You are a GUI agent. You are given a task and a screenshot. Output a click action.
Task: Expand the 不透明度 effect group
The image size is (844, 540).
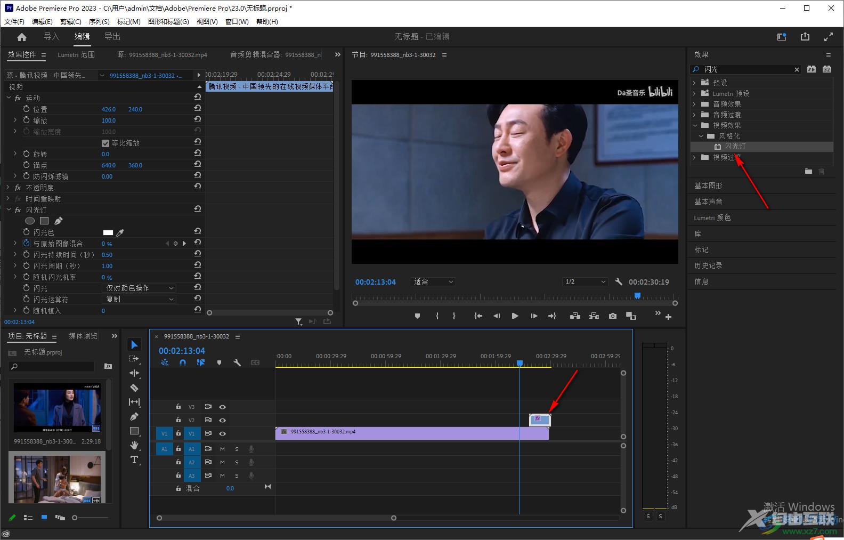(9, 188)
